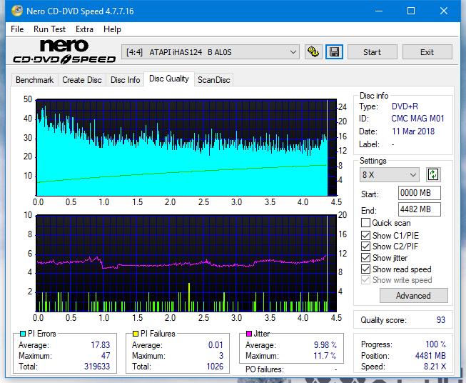The width and height of the screenshot is (466, 383).
Task: Click the date 11 Mar 2018
Action: (x=413, y=131)
